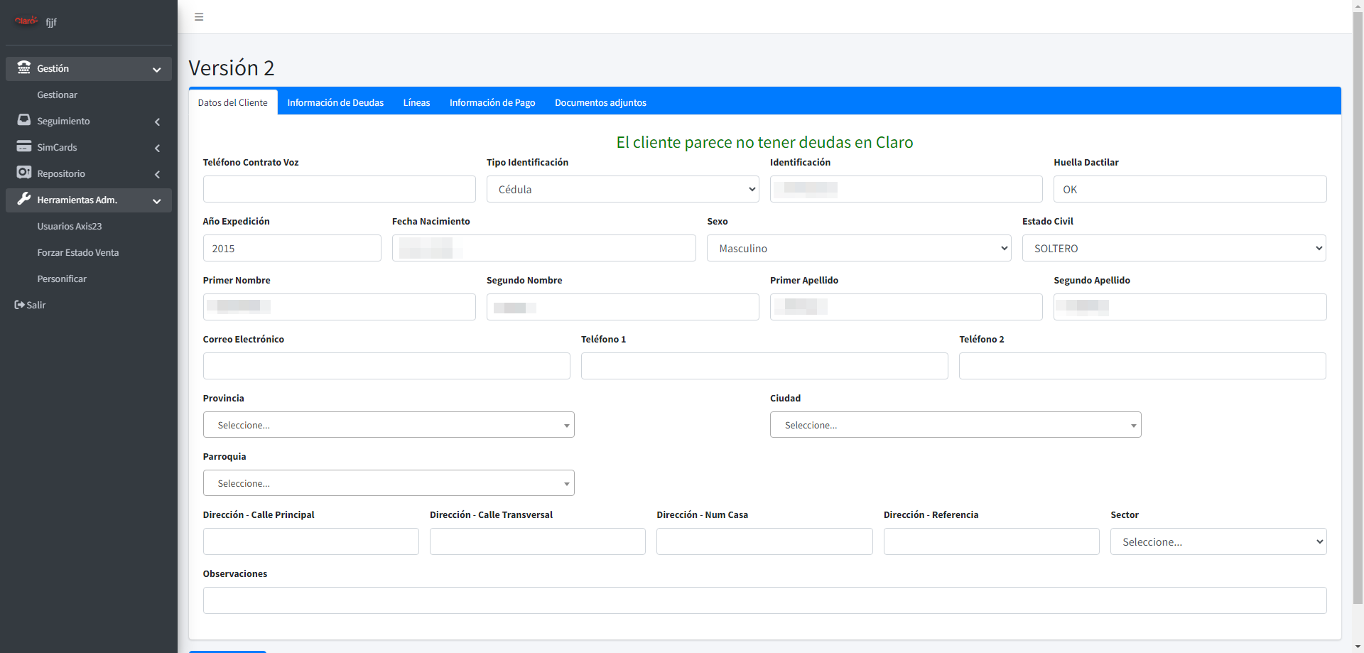Open the Tipo Identificación dropdown
Viewport: 1364px width, 653px height.
(x=622, y=189)
